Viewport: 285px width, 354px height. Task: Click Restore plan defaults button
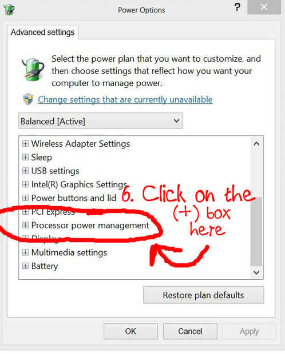click(x=204, y=295)
